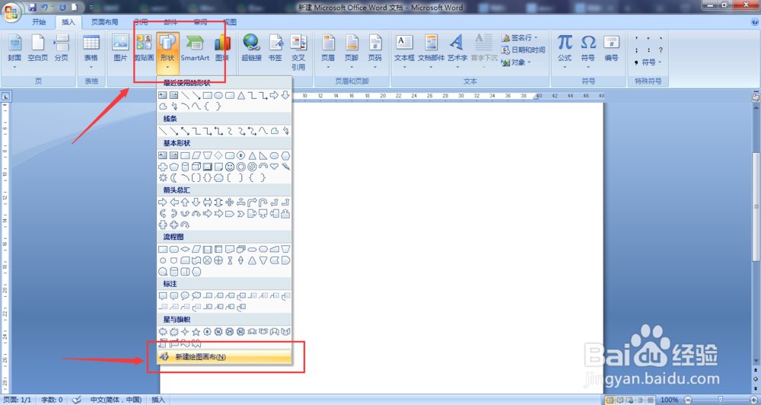Select the cloud callout shape
This screenshot has height=405, width=761.
196,295
